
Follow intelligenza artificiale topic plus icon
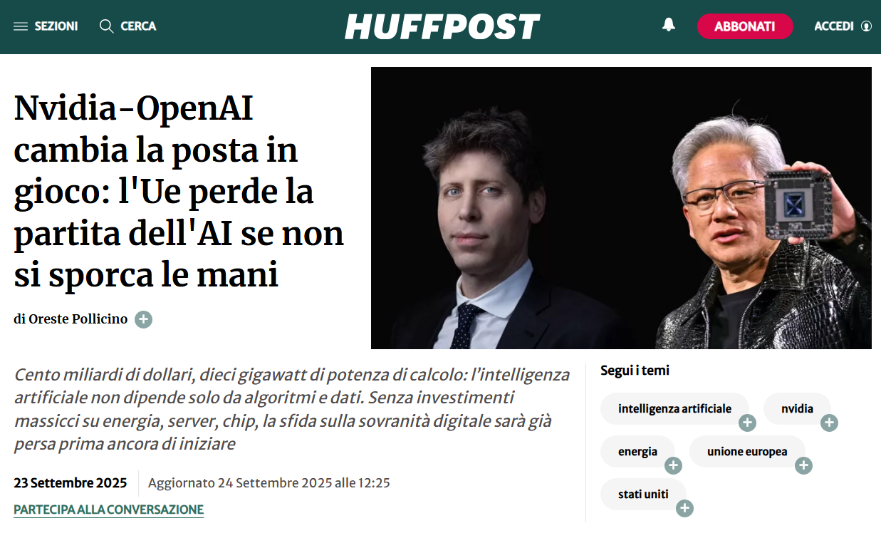[x=747, y=423]
